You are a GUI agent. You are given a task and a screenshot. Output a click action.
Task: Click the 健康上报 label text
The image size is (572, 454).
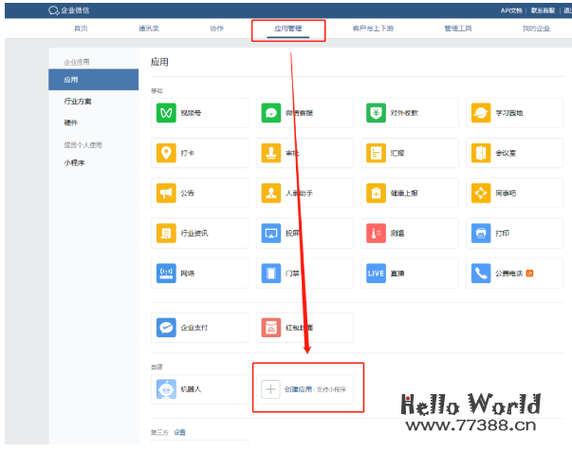coord(404,193)
